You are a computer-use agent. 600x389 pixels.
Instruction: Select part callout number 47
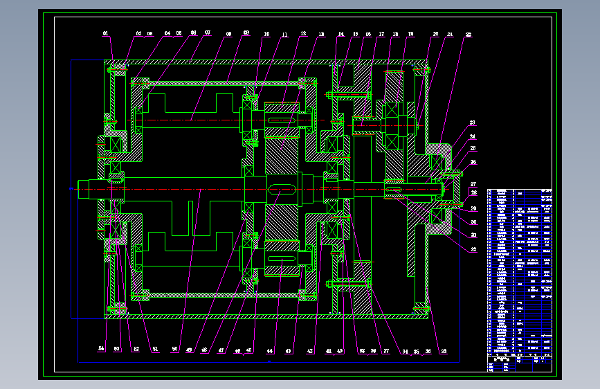(221, 351)
